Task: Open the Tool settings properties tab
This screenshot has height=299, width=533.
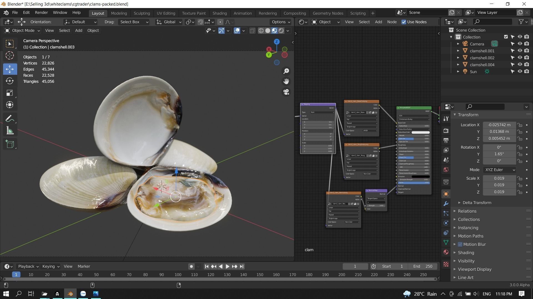Action: click(446, 118)
